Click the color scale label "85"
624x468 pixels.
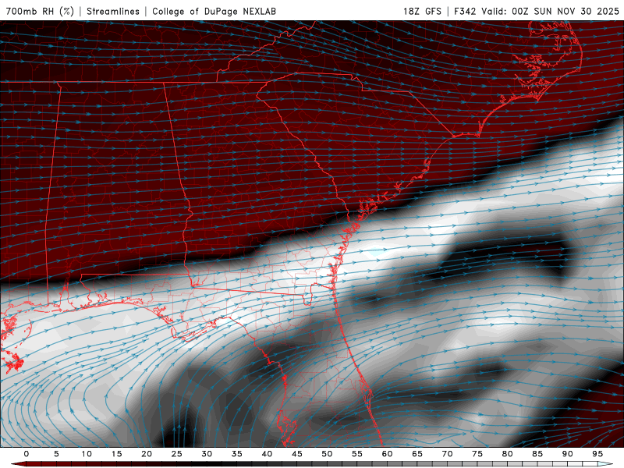[537, 454]
